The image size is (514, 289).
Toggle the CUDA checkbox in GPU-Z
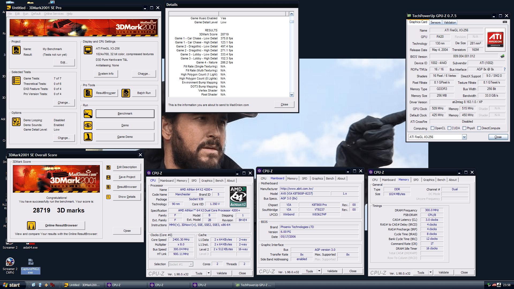[449, 128]
